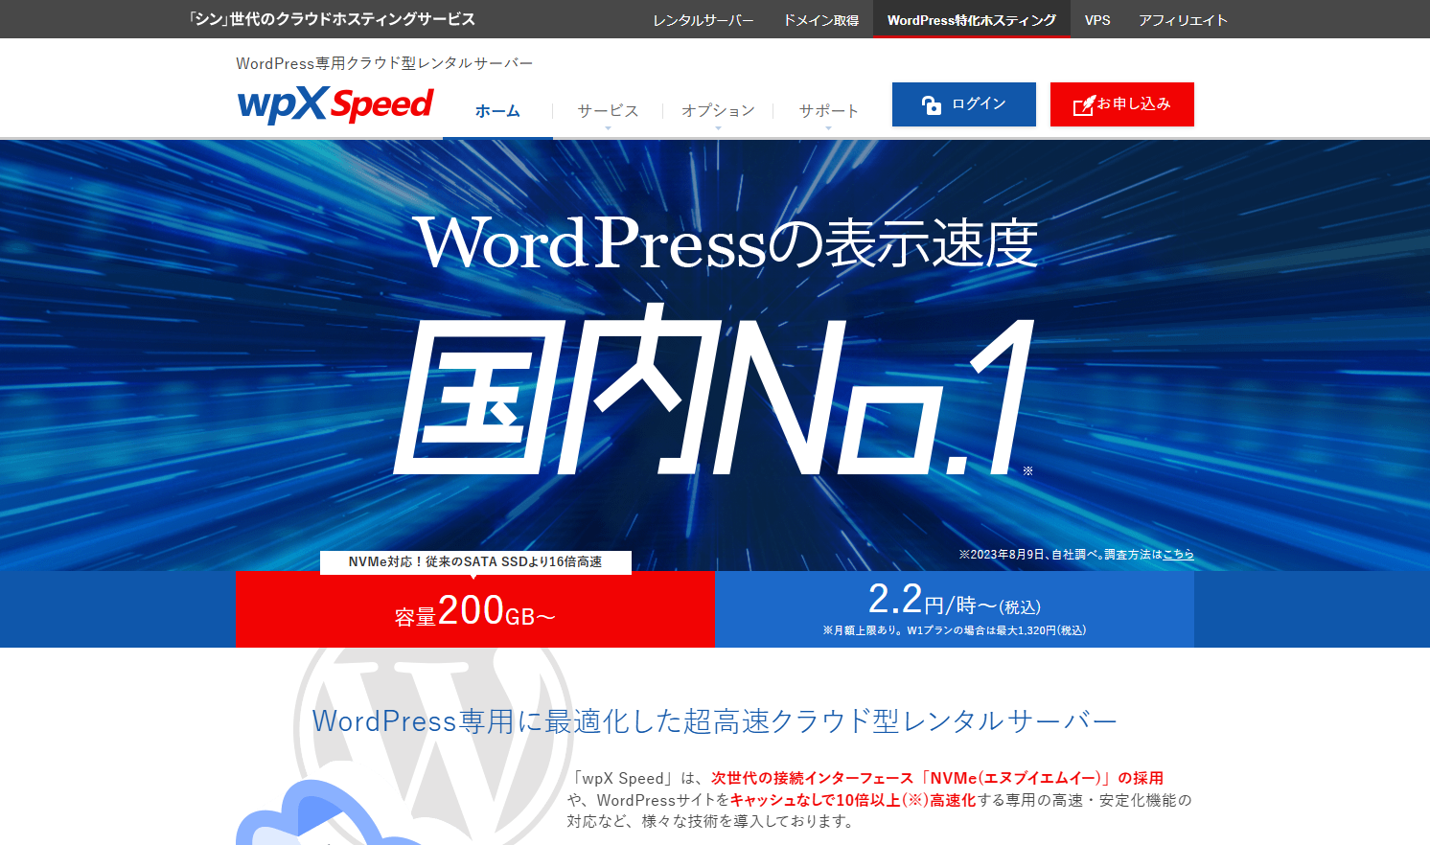Click the 「シン」世代のクラウドホスティングサービス text
This screenshot has width=1430, height=845.
pyautogui.click(x=332, y=19)
